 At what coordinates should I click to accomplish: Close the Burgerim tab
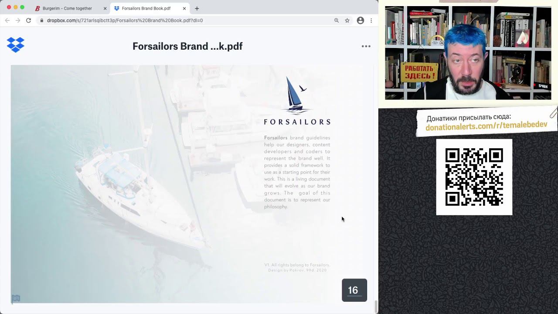[x=105, y=8]
